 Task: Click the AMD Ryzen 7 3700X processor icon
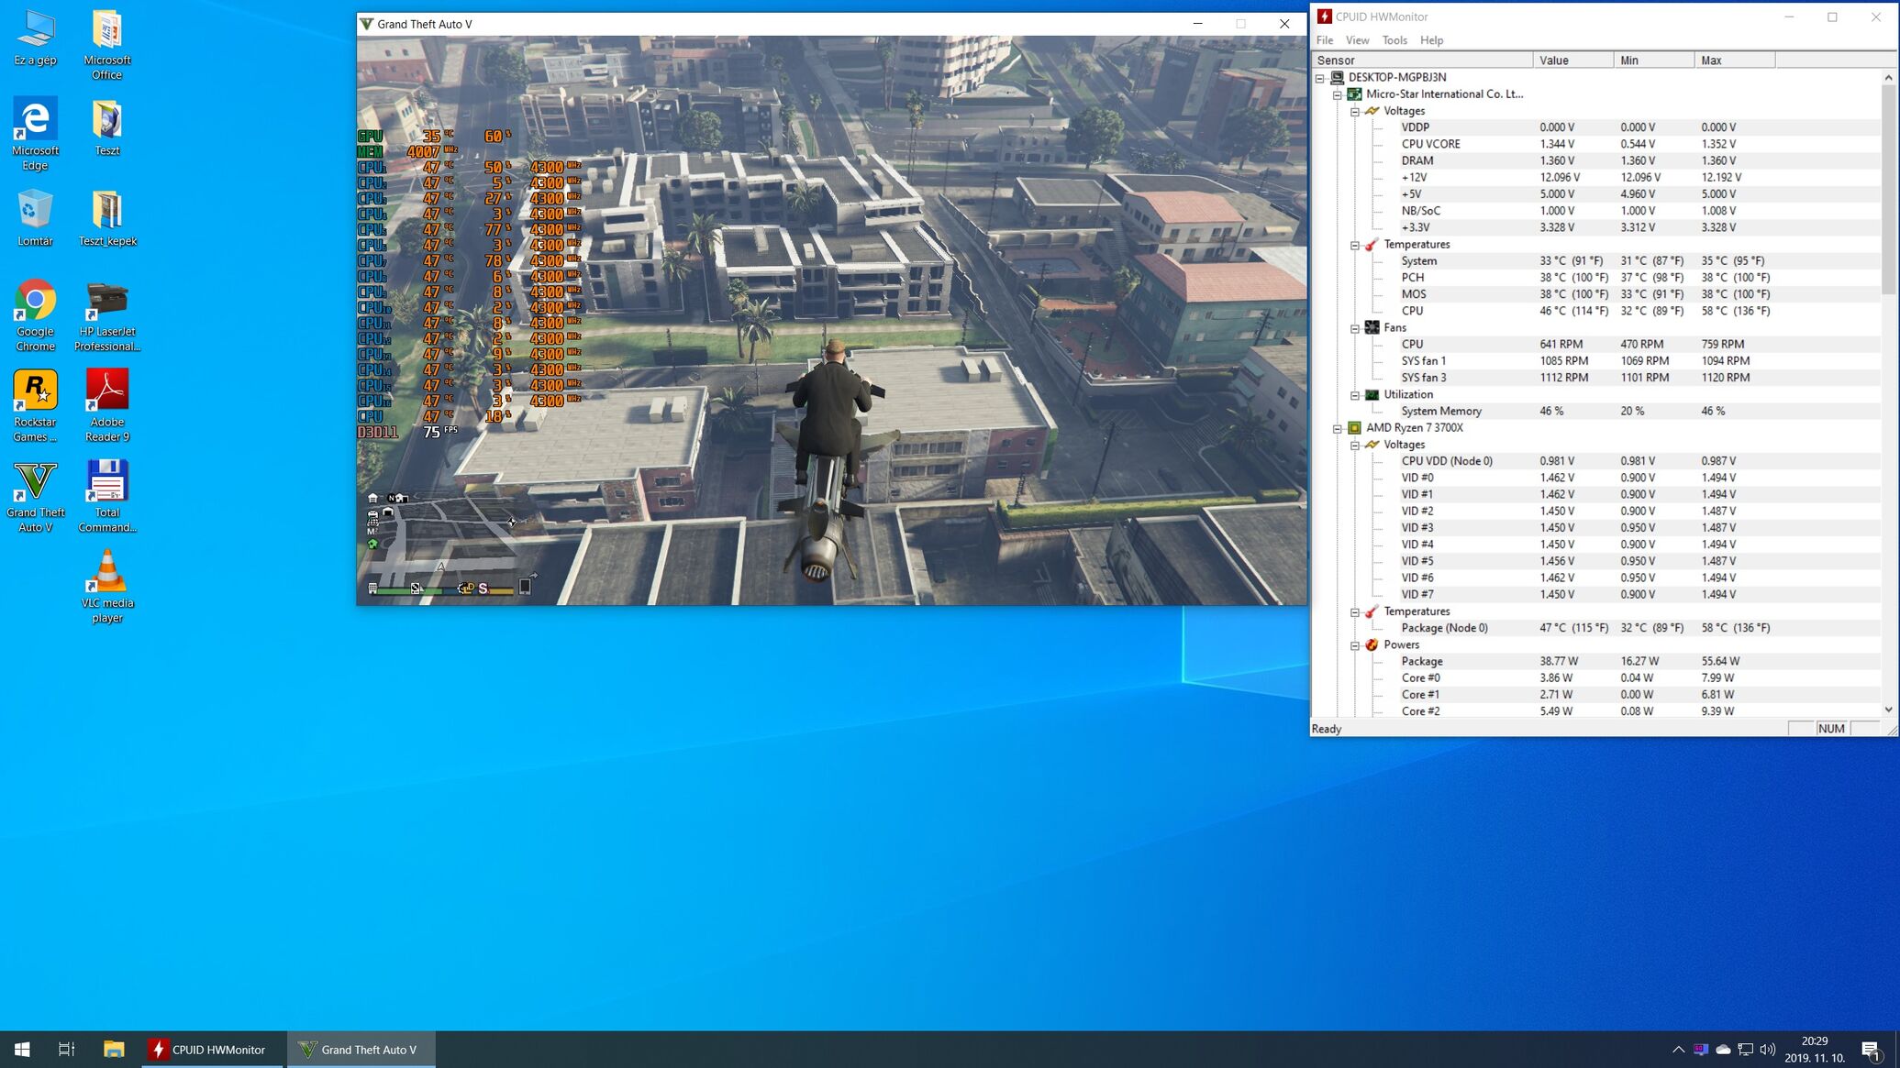(x=1354, y=428)
